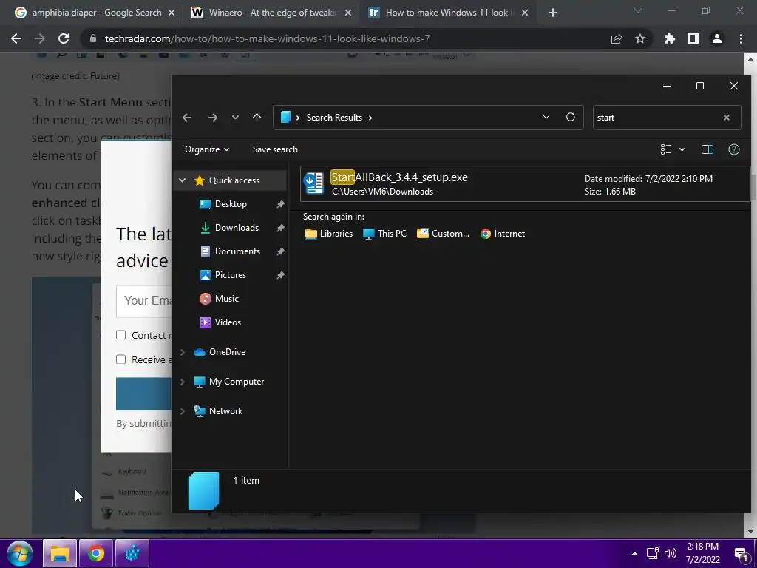Open the Organize menu

pyautogui.click(x=207, y=149)
